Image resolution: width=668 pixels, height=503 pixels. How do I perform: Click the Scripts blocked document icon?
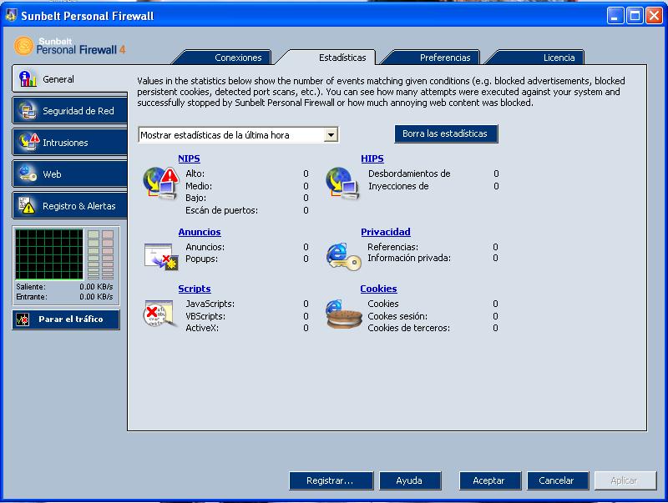(x=159, y=314)
